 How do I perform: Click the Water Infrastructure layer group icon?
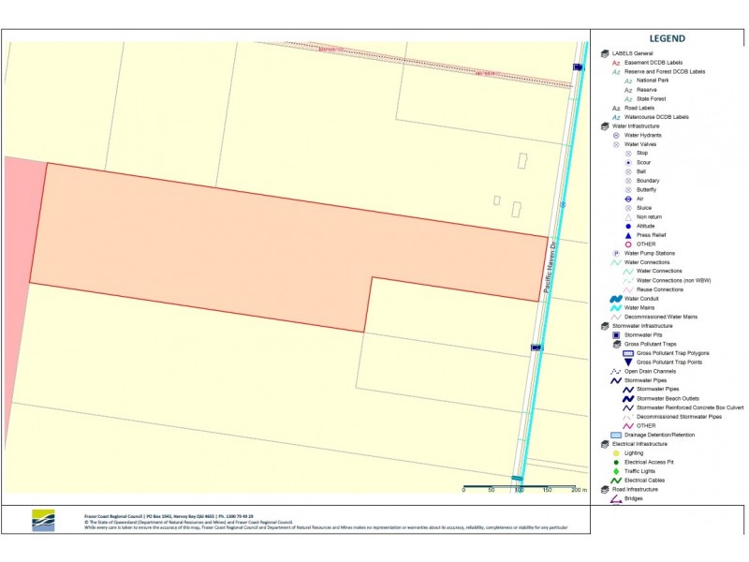point(605,126)
